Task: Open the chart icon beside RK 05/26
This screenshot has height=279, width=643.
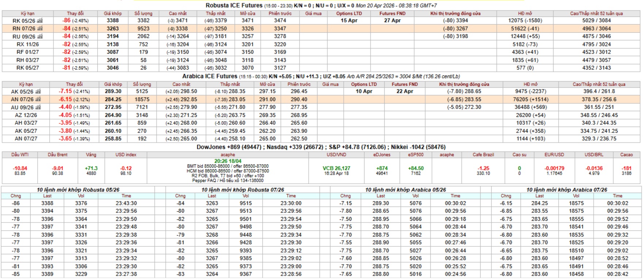Action: click(40, 21)
